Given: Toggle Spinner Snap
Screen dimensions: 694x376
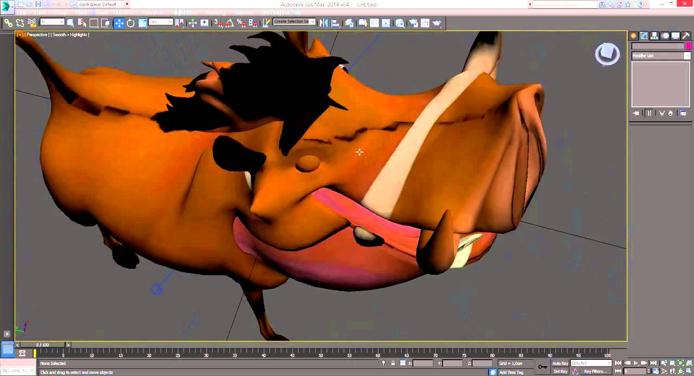Looking at the screenshot, I should tap(253, 23).
